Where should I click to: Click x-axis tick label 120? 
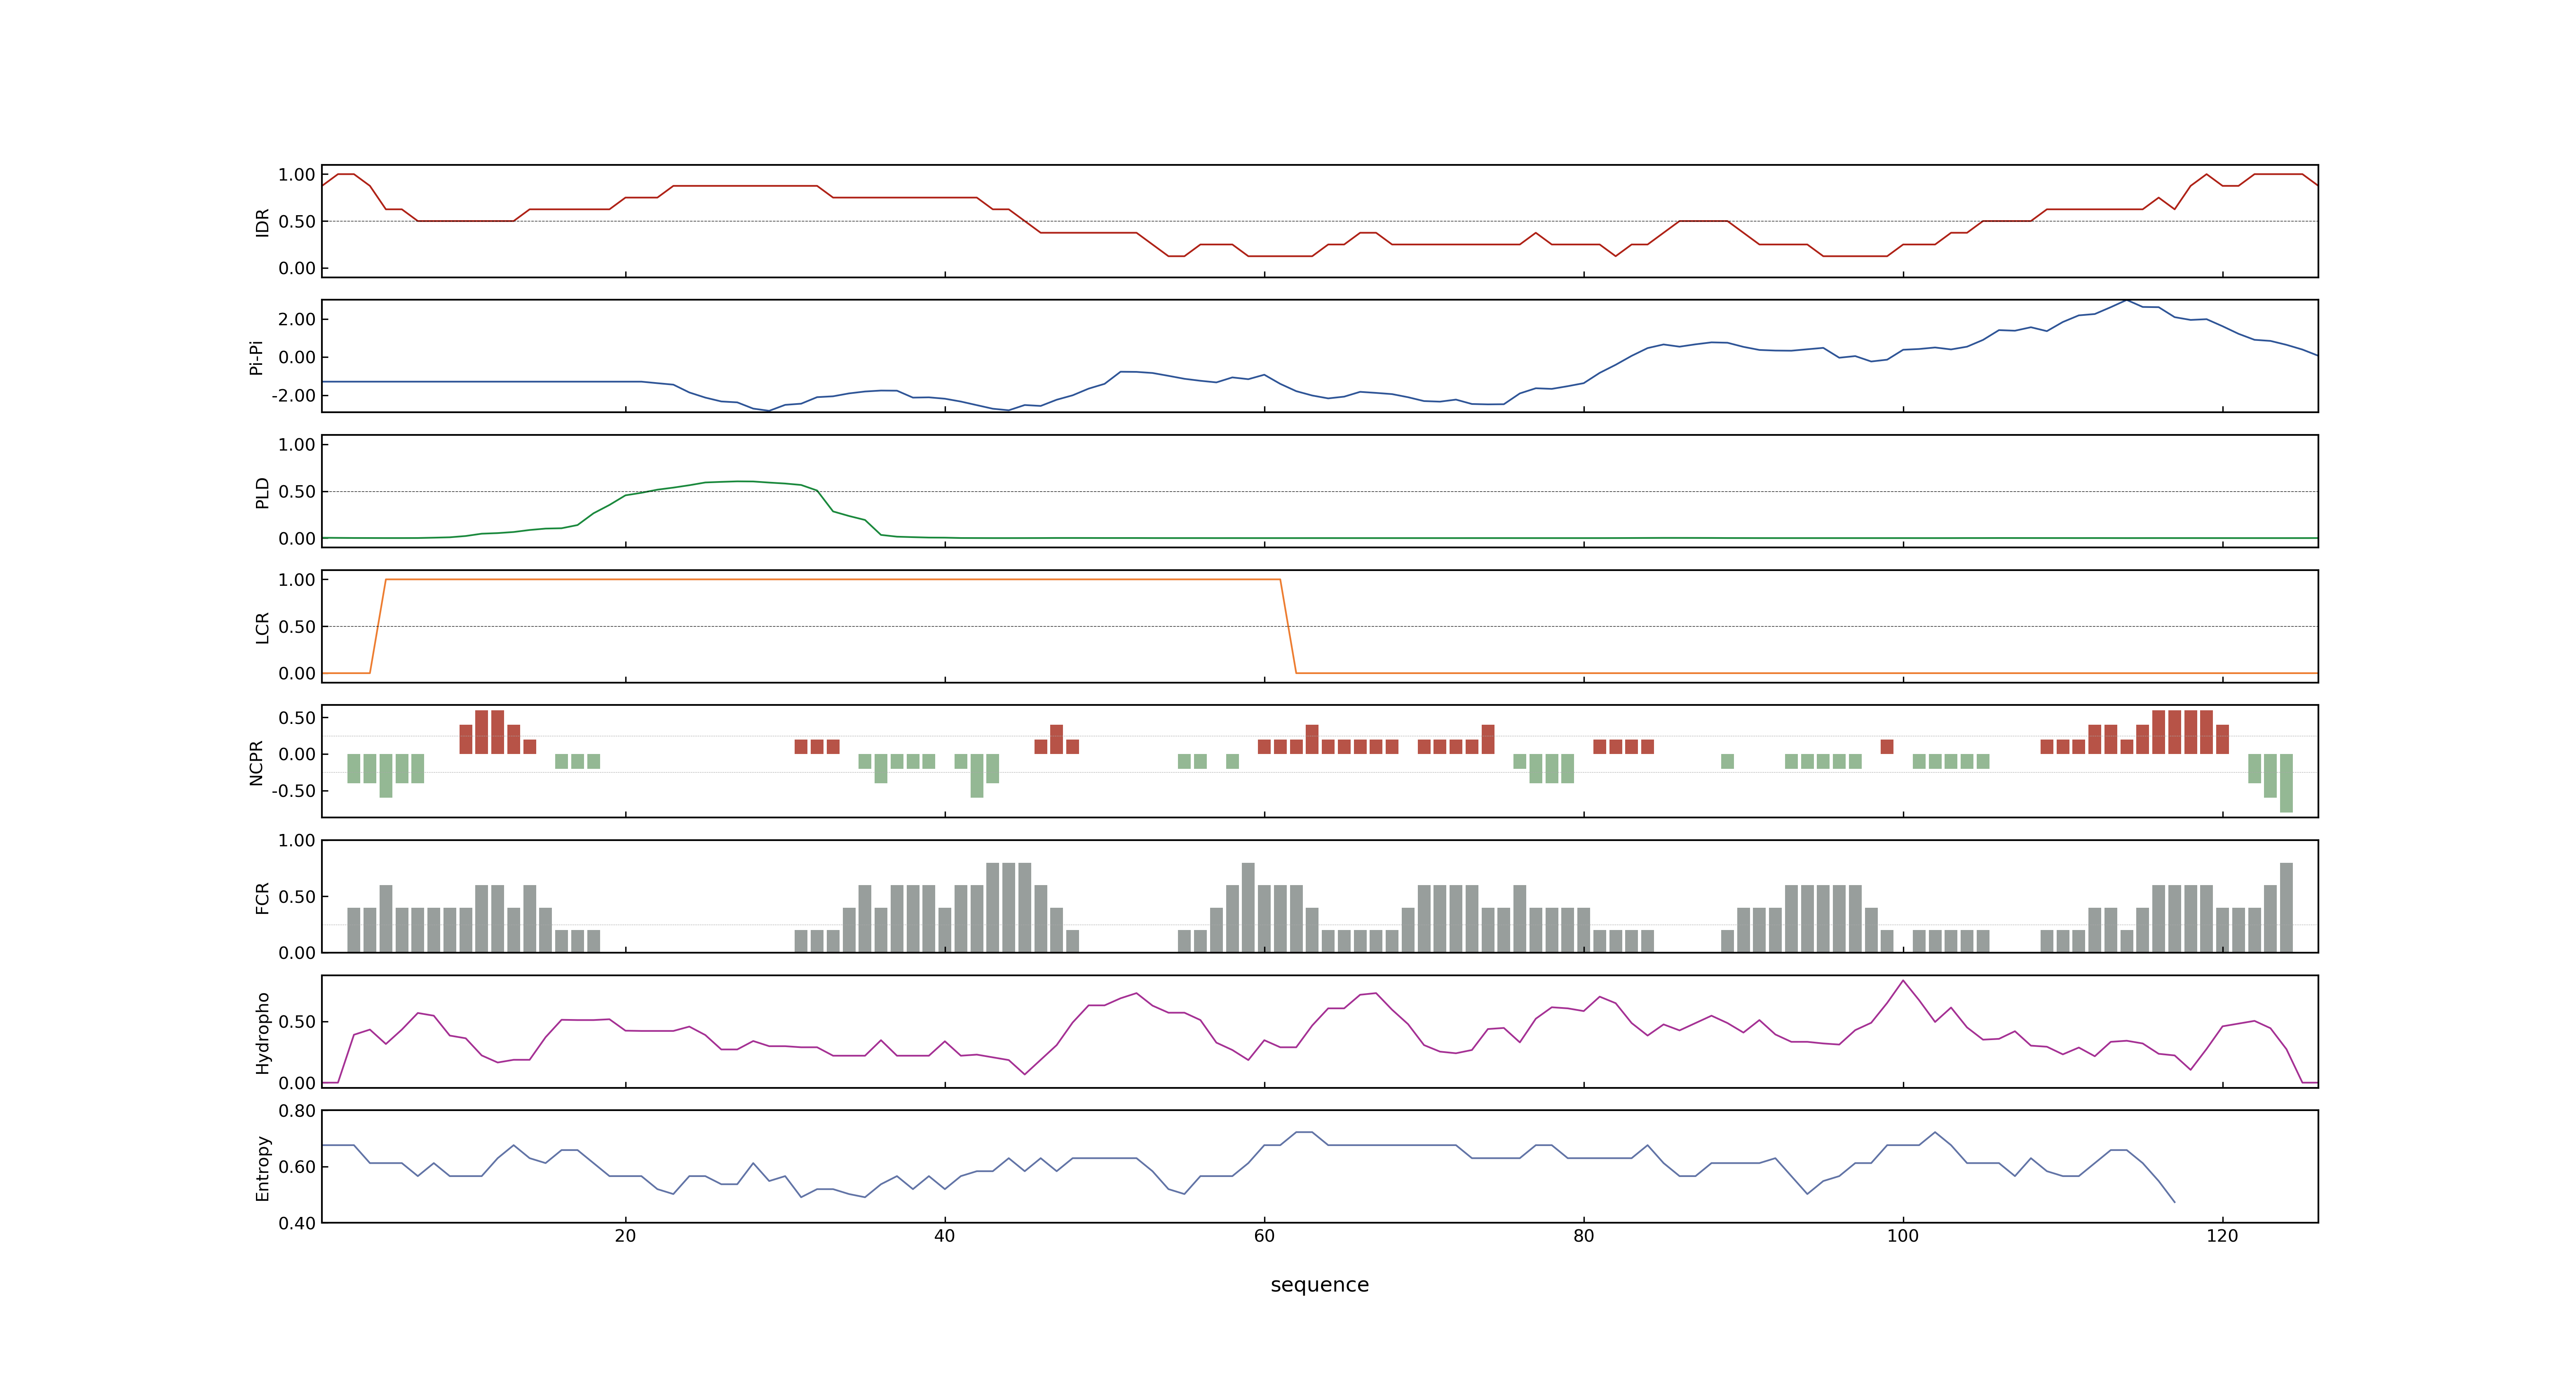[x=2222, y=1235]
